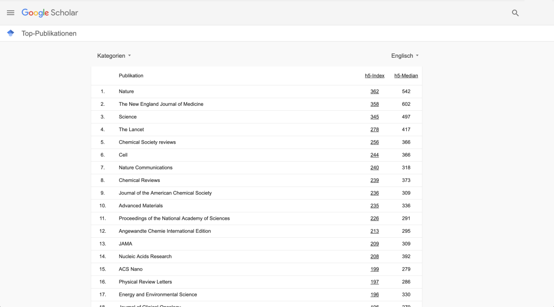554x307 pixels.
Task: Open The Lancet h5-index 278
Action: point(374,130)
